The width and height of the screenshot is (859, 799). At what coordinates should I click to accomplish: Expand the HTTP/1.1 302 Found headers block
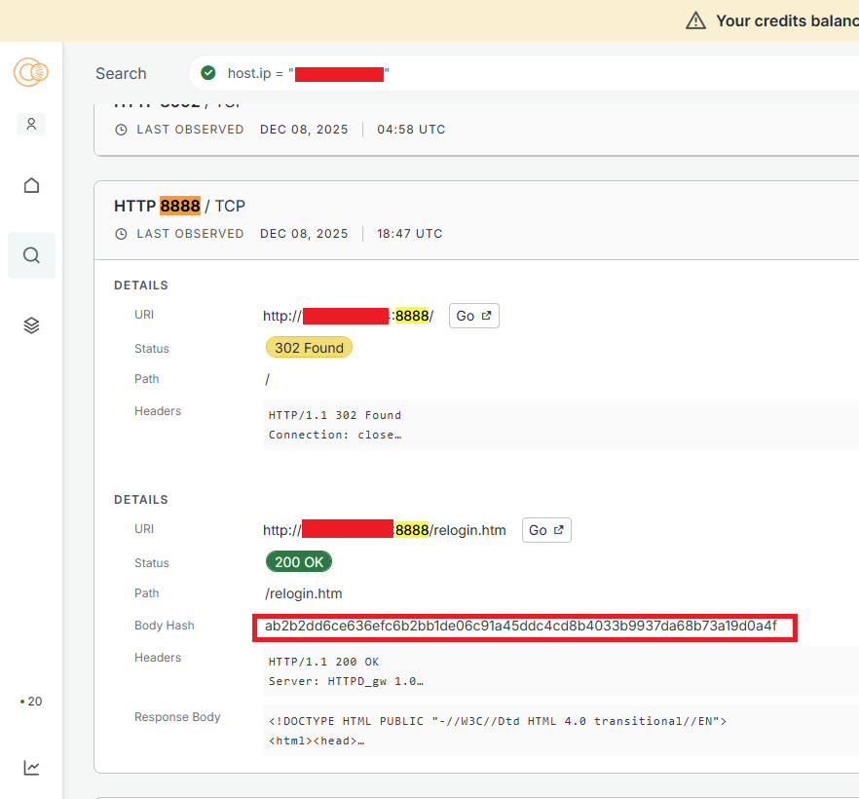335,425
